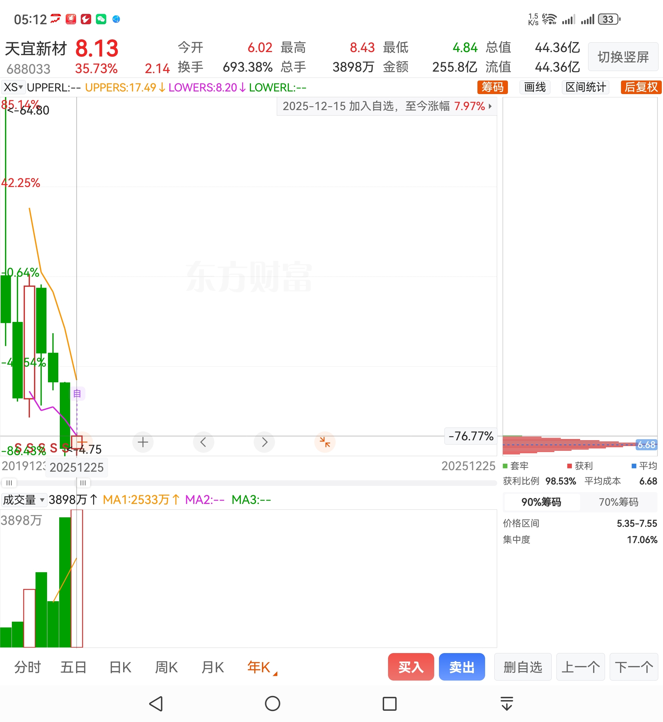Toggle the 筹码 chip distribution button
This screenshot has width=663, height=722.
pos(492,87)
